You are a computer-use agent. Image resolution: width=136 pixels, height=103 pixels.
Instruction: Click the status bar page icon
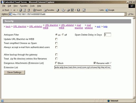pos(2,101)
